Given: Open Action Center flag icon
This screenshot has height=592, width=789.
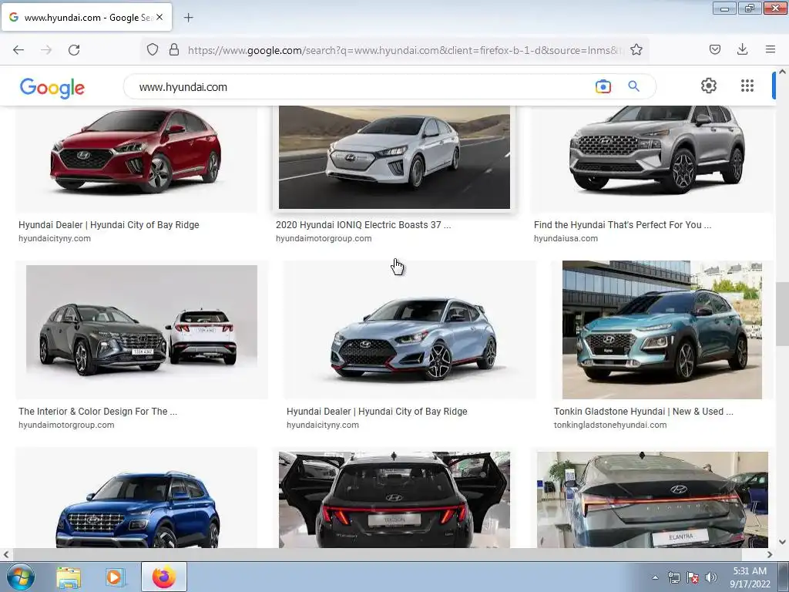Looking at the screenshot, I should pyautogui.click(x=693, y=577).
